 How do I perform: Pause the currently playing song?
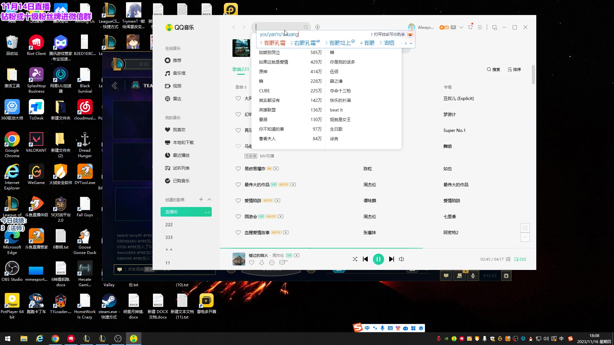pyautogui.click(x=378, y=259)
